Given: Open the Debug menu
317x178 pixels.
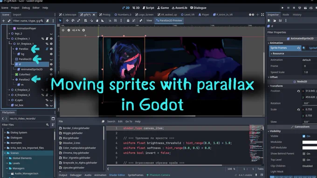Looking at the screenshot, I should [x=26, y=7].
